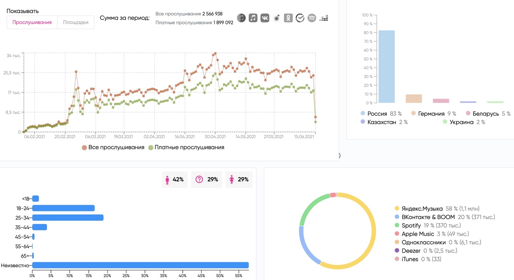Click the Россия bar in country chart
Viewport: 514px width, 280px height.
[386, 66]
